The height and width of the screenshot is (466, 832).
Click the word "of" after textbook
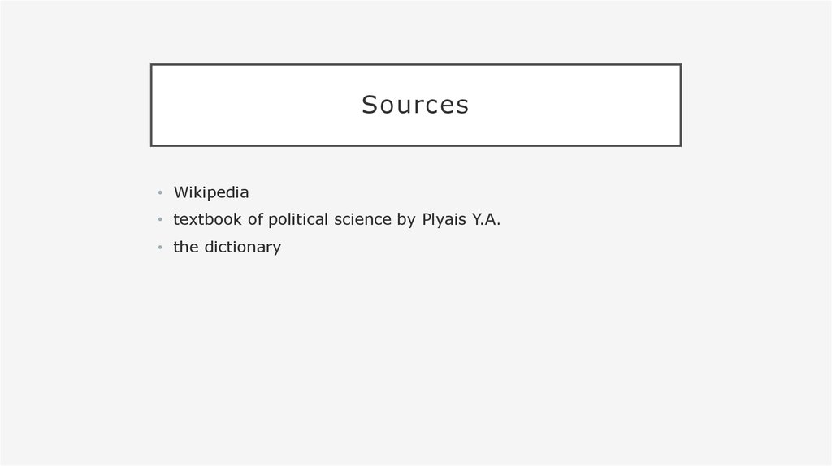pyautogui.click(x=255, y=219)
